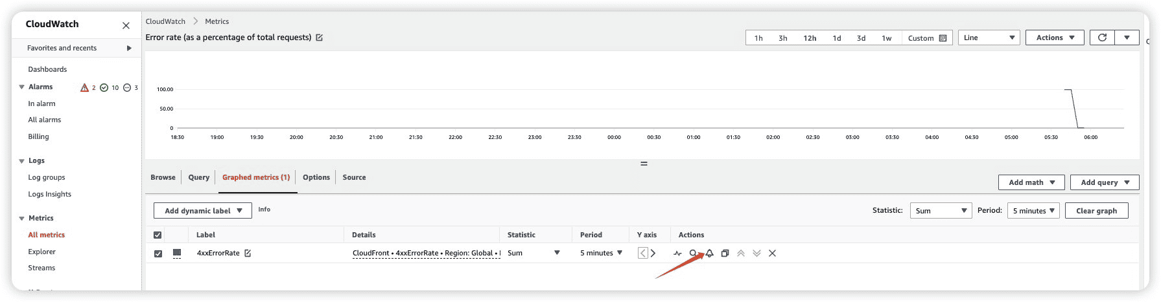Refresh the graph

point(1102,38)
